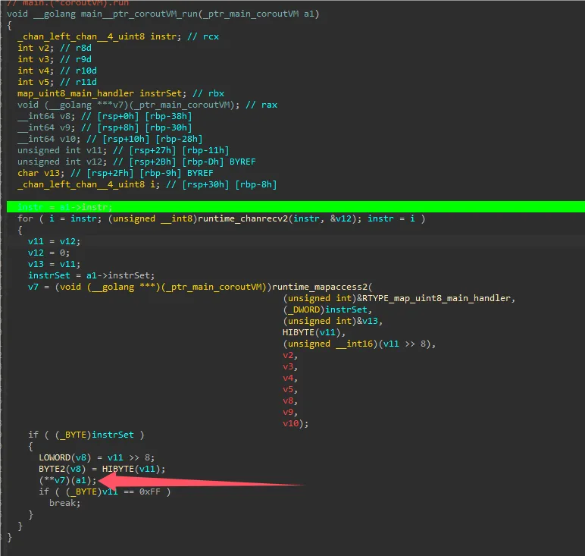Click the 'v9,' red argument
The height and width of the screenshot is (556, 585).
[x=290, y=412]
